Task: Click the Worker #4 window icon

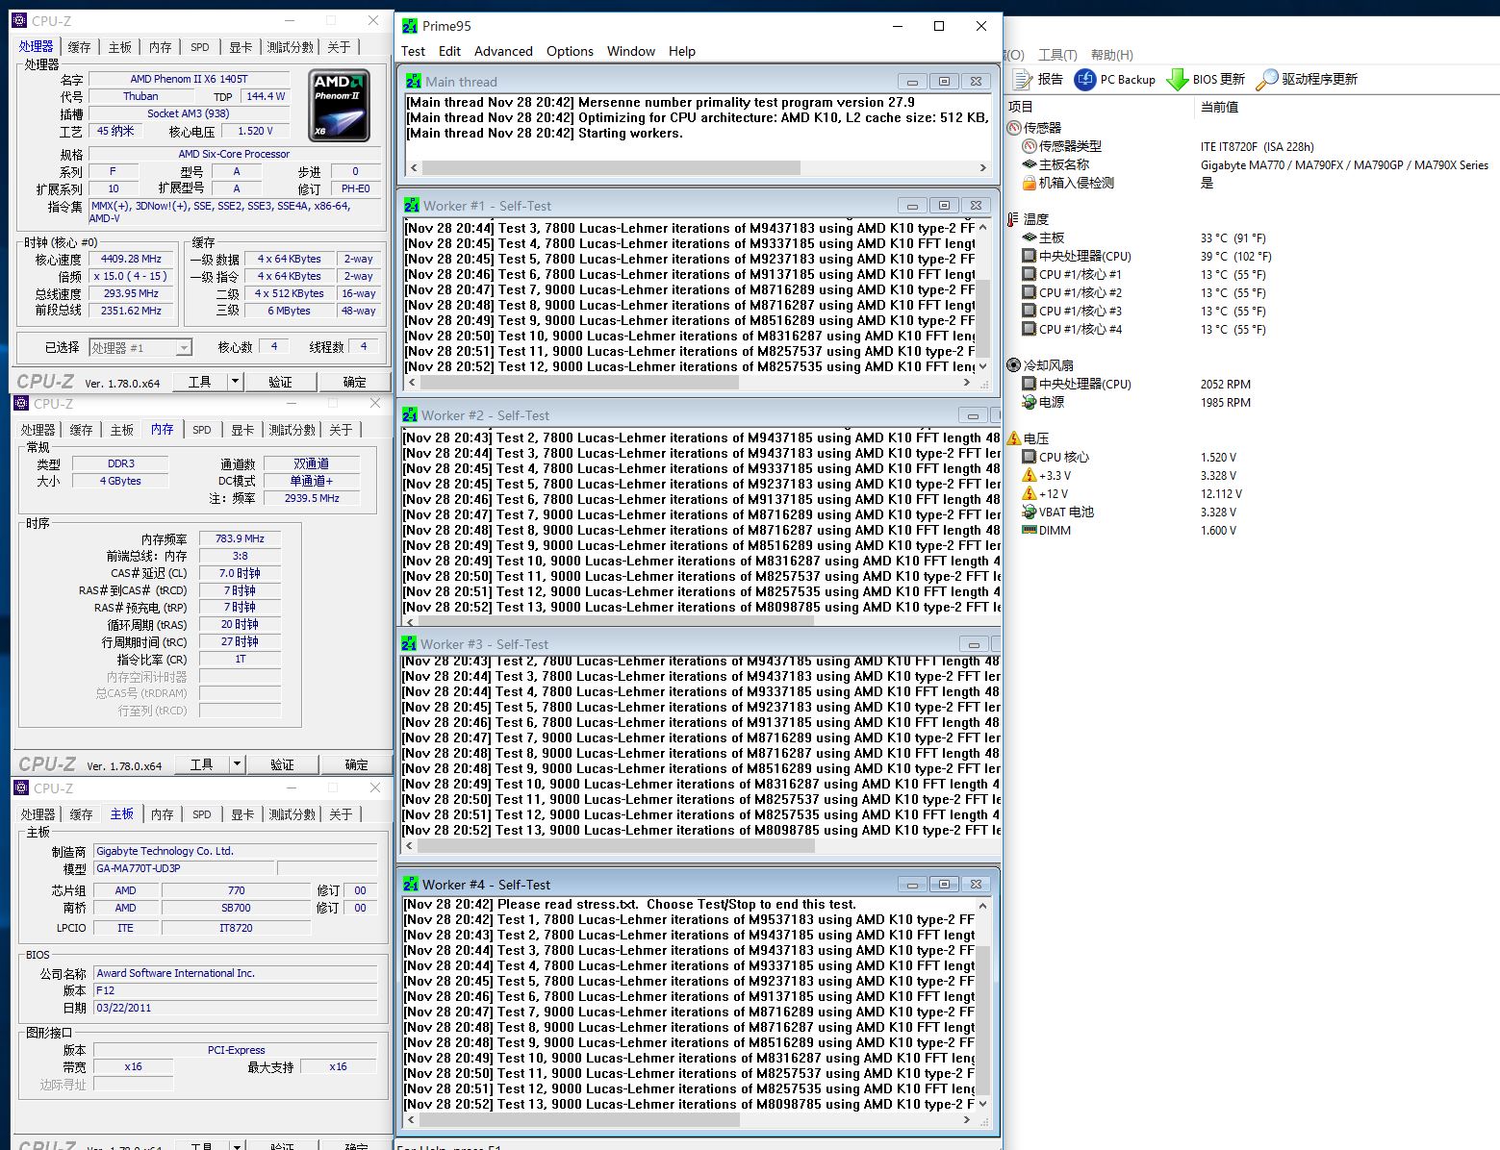Action: 412,885
